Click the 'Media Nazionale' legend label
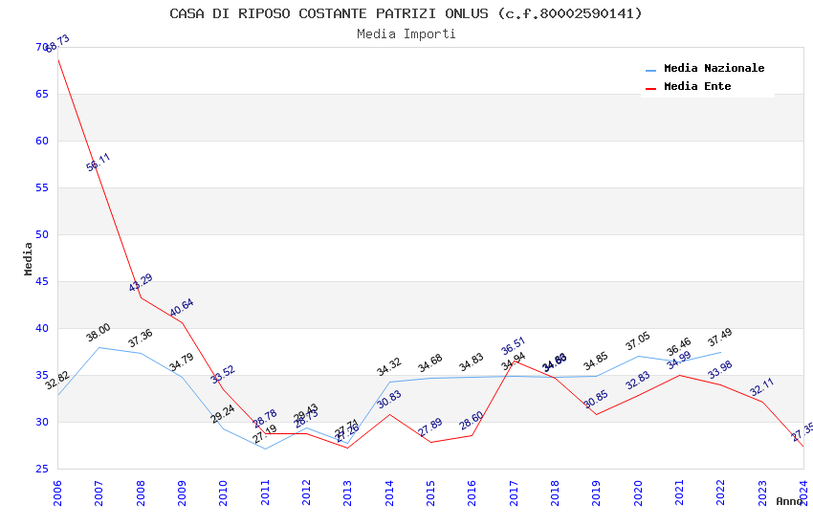813x526 pixels. click(714, 68)
